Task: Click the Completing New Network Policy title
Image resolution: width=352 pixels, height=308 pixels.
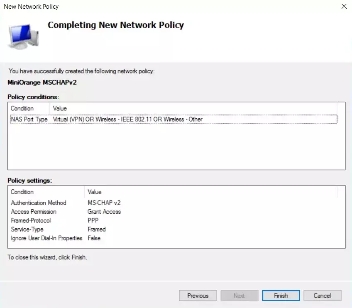Action: (116, 25)
